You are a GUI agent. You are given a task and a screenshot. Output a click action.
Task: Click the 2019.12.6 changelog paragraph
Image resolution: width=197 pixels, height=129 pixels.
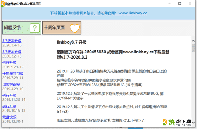(110, 96)
